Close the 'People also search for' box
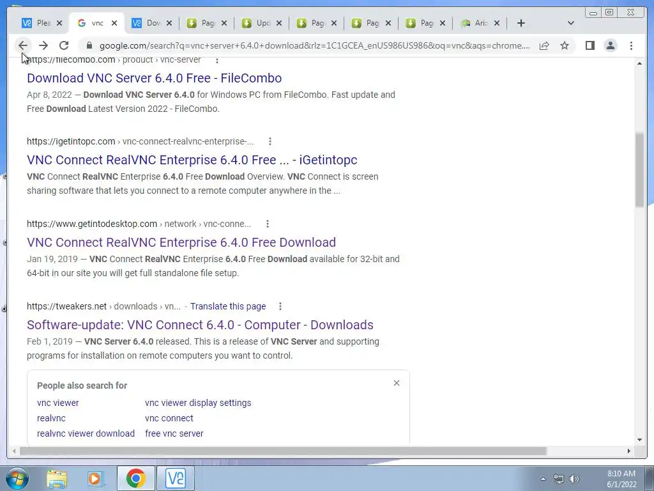Screen dimensions: 654x491 click(x=397, y=383)
